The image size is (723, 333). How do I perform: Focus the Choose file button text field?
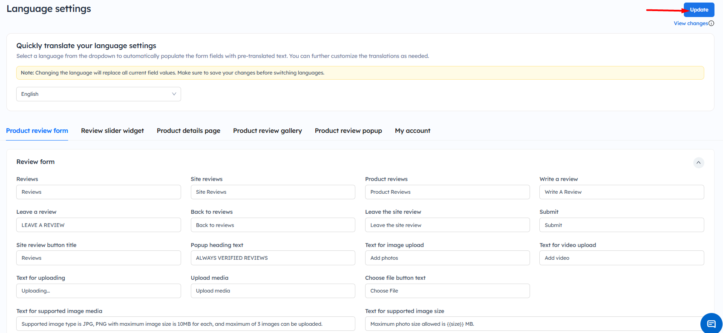coord(447,291)
